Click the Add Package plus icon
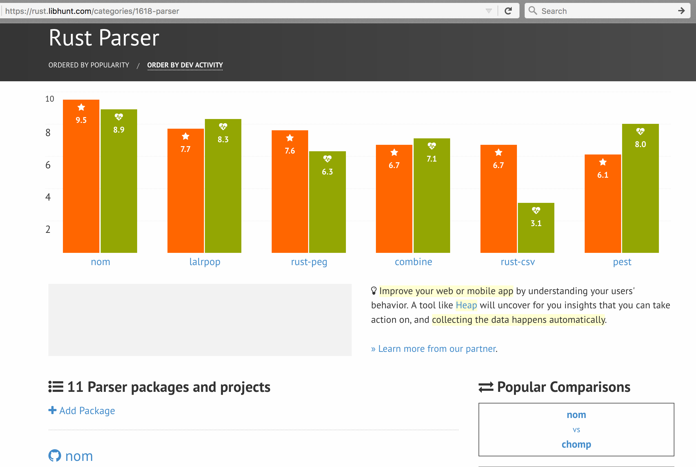The width and height of the screenshot is (696, 467). click(52, 410)
